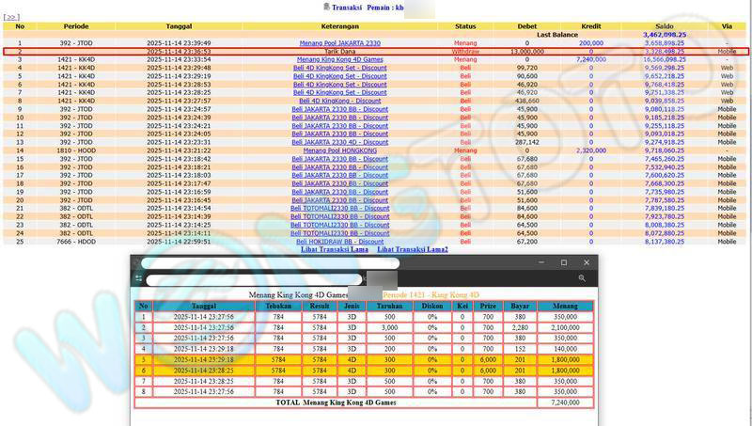752x426 pixels.
Task: Maximize the popup browser window
Action: tap(563, 262)
